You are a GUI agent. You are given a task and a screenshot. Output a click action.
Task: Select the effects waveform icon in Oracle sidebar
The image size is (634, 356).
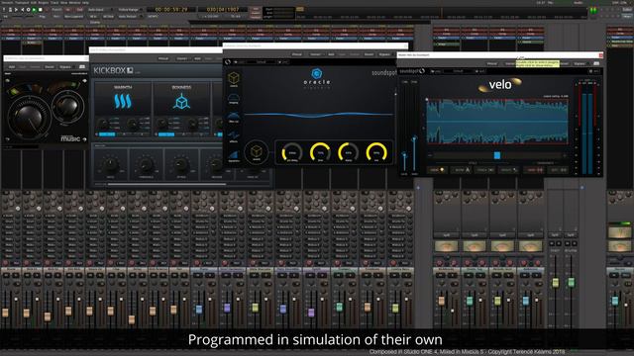234,135
